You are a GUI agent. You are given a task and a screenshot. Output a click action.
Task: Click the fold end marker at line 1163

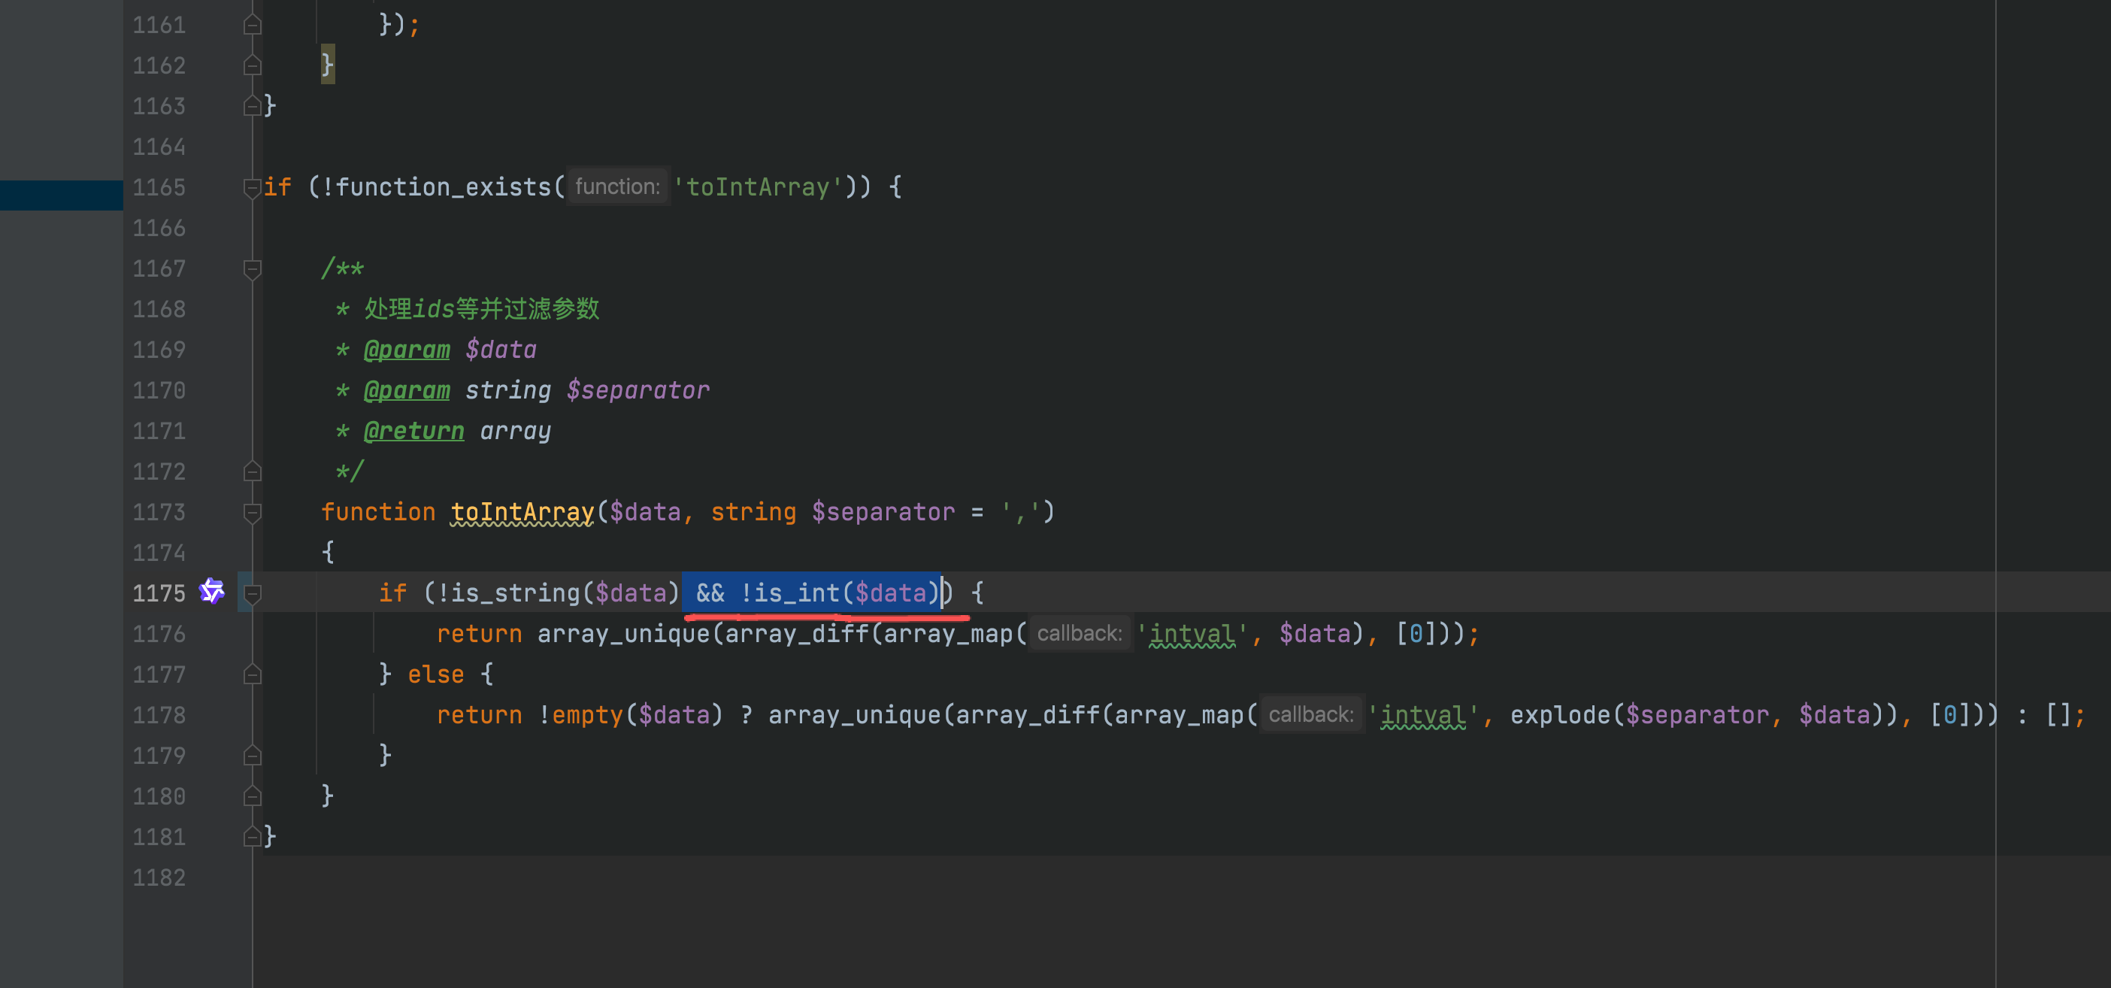click(x=253, y=106)
